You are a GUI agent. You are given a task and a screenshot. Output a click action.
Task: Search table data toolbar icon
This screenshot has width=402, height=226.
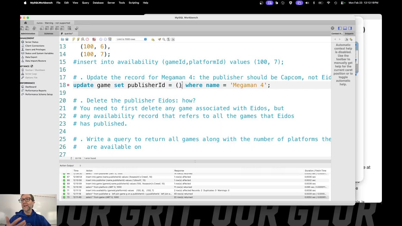69,28
